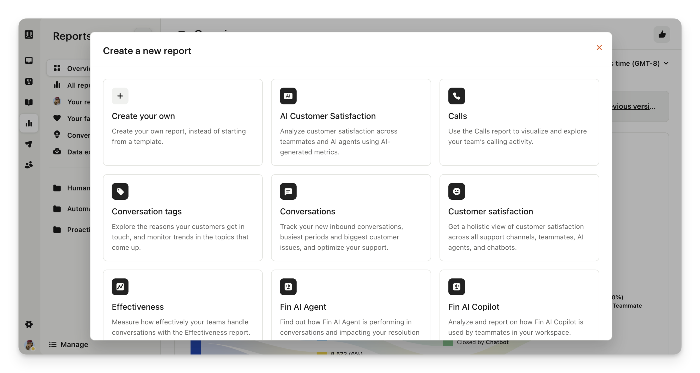
Task: Open Manage at the bottom of the sidebar
Action: pyautogui.click(x=69, y=345)
